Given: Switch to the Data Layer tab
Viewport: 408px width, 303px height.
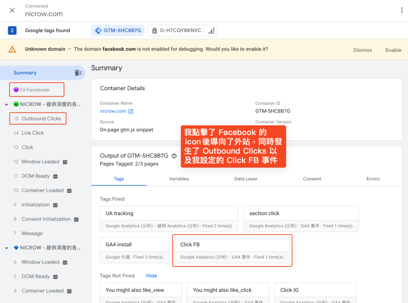Looking at the screenshot, I should (x=245, y=179).
